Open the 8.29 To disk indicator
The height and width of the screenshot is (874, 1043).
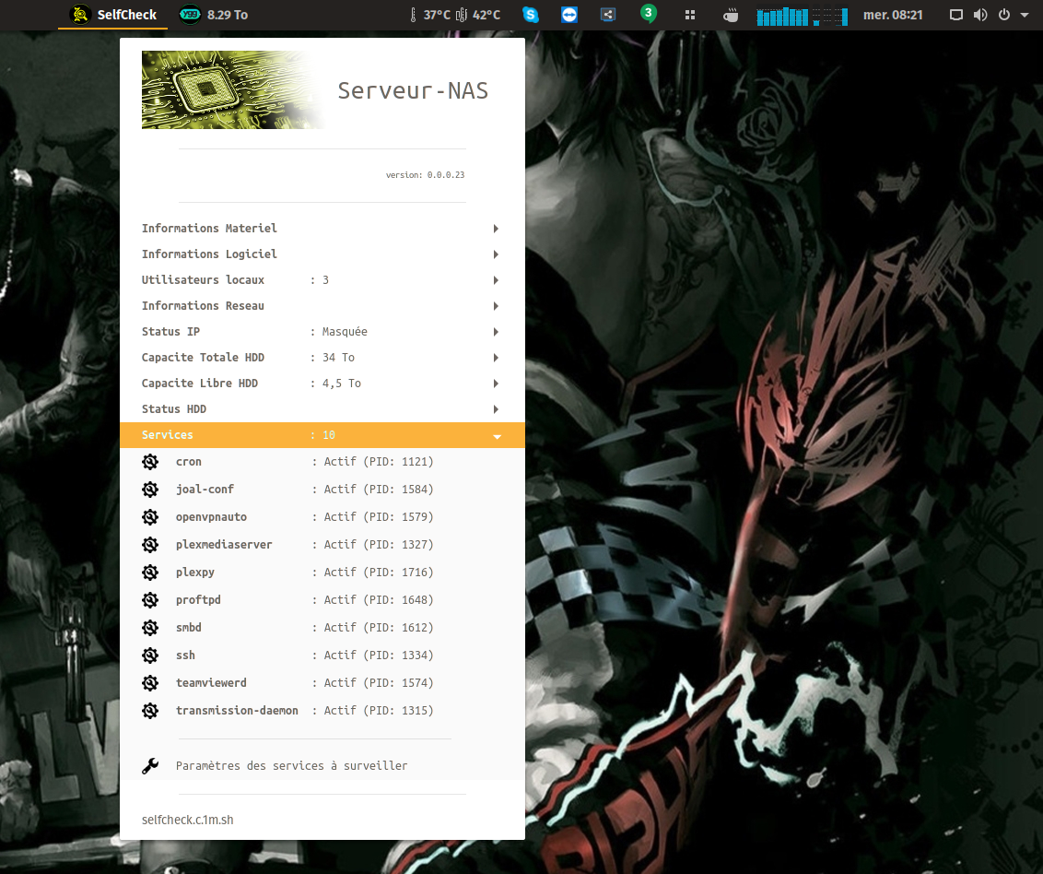pos(214,15)
